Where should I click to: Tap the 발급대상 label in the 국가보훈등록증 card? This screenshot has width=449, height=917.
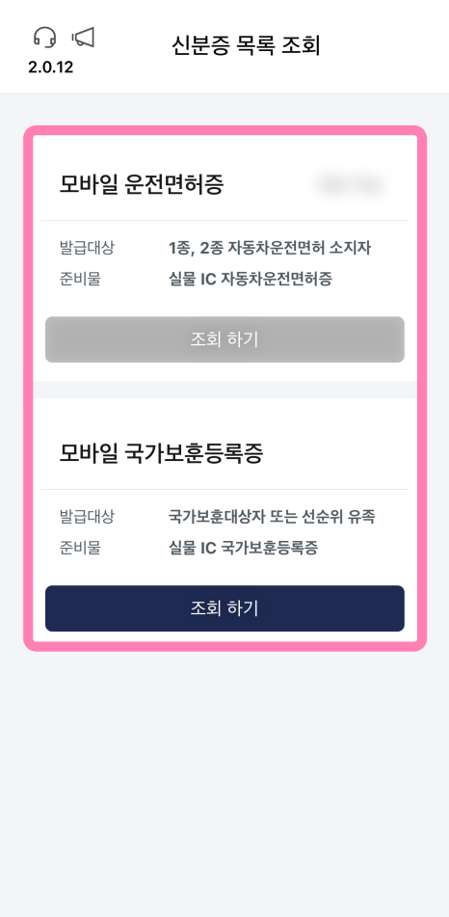[x=87, y=517]
